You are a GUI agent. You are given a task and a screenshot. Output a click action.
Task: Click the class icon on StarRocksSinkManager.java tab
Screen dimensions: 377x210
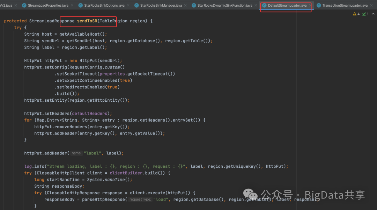[x=136, y=5]
